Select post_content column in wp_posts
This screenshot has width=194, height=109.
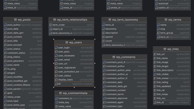click(x=23, y=37)
